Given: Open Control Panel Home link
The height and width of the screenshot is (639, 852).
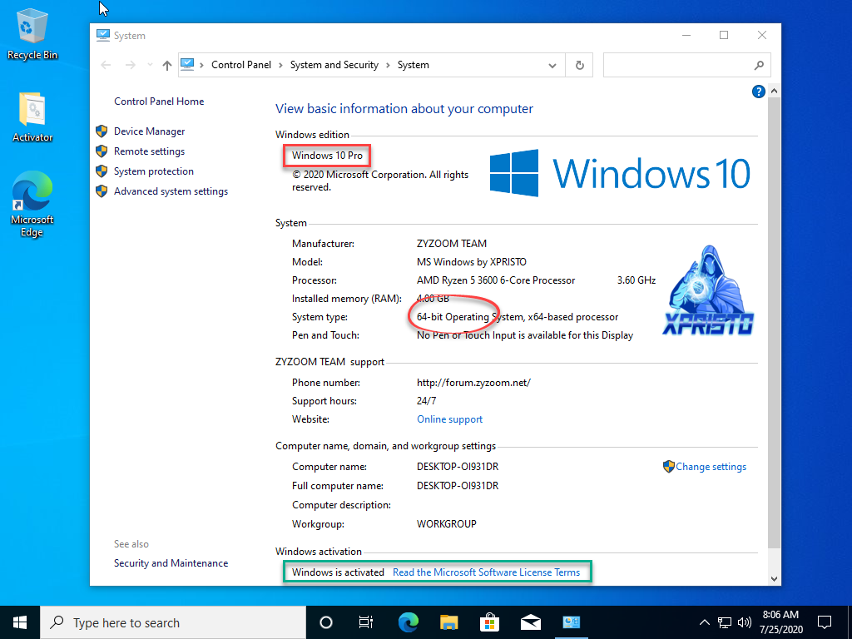Looking at the screenshot, I should coord(159,101).
